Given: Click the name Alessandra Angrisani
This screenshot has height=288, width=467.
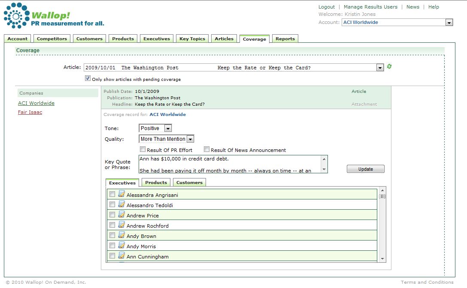Looking at the screenshot, I should click(152, 195).
